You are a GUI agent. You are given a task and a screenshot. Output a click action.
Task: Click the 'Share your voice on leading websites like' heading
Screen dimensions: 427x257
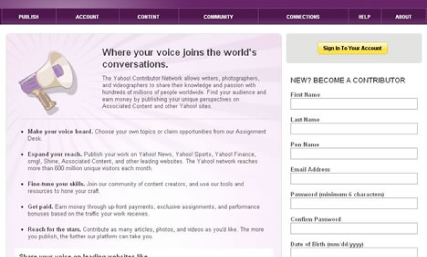click(83, 255)
